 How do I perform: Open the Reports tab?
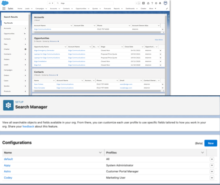(116, 9)
